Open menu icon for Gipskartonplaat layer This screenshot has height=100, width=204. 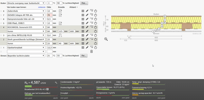tap(83, 48)
